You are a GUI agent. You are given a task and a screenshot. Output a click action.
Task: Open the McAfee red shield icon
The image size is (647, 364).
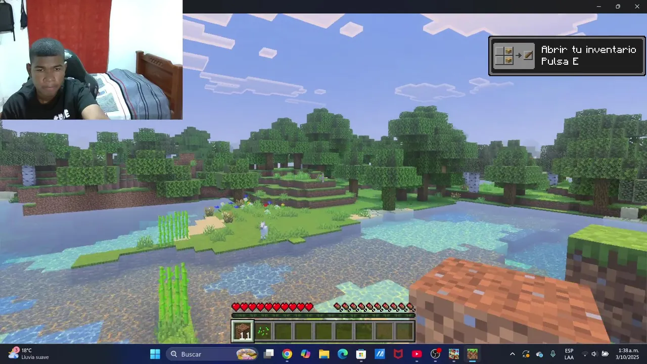coord(398,354)
